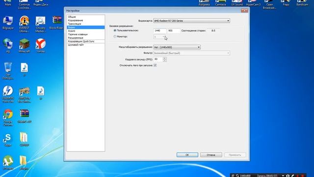Click the magnifier icon in the recording bar
Screen dimensions: 314x177
(237, 176)
